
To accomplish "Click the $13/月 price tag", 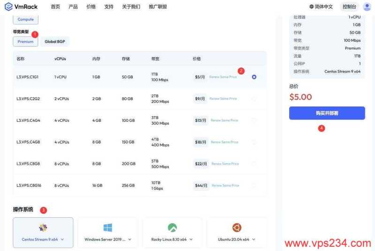I will tap(201, 120).
